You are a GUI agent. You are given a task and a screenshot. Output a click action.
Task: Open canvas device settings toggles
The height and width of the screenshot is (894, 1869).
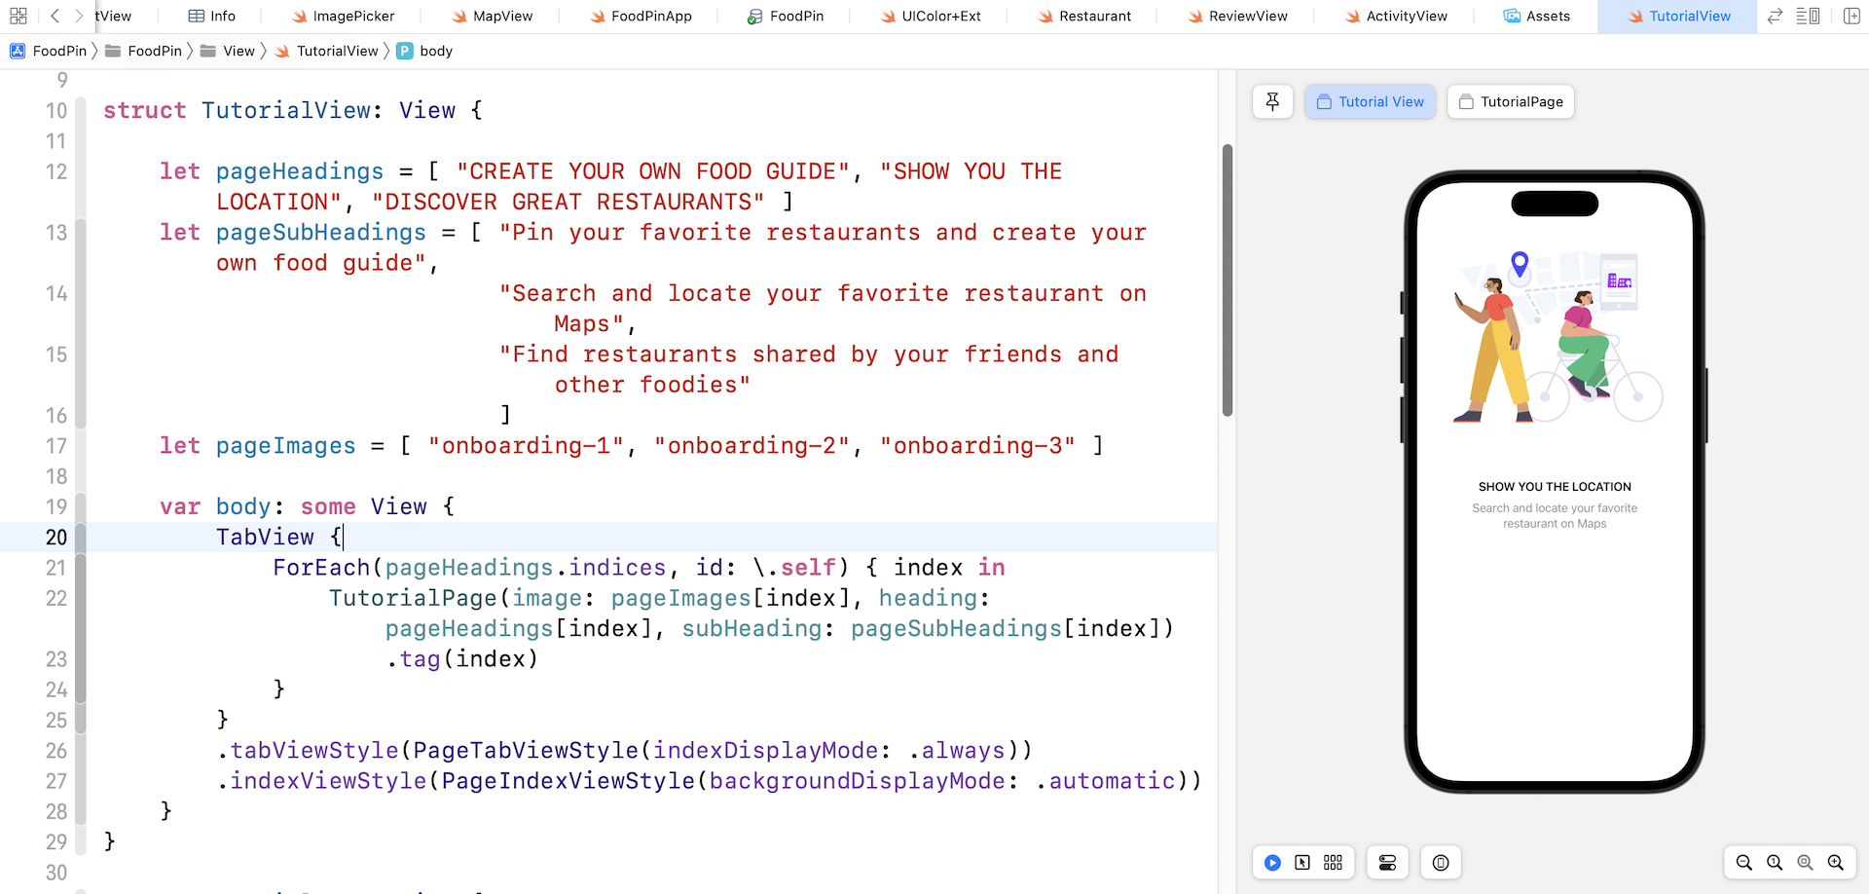tap(1387, 863)
